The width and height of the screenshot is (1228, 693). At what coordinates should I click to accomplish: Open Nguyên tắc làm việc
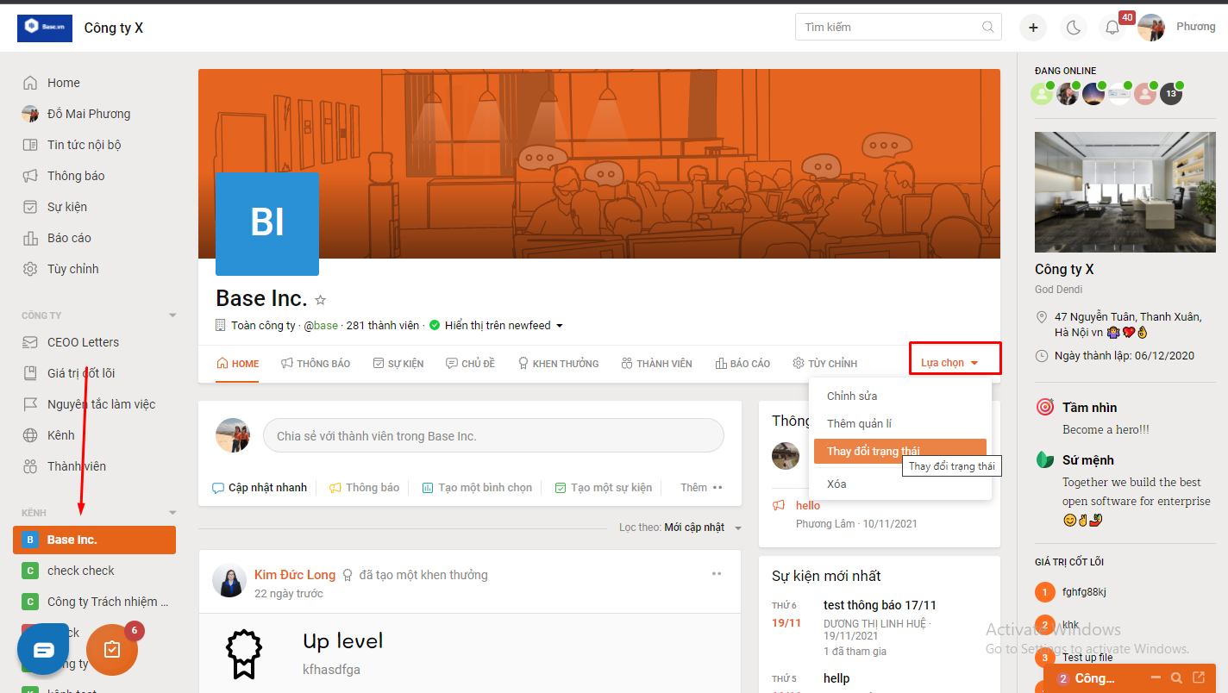pyautogui.click(x=101, y=404)
